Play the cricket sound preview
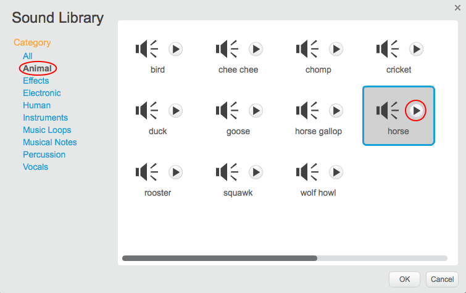Image resolution: width=466 pixels, height=293 pixels. pos(416,49)
